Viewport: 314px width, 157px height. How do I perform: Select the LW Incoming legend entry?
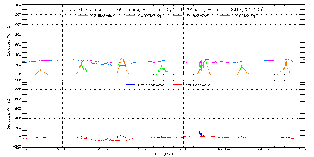coord(197,16)
